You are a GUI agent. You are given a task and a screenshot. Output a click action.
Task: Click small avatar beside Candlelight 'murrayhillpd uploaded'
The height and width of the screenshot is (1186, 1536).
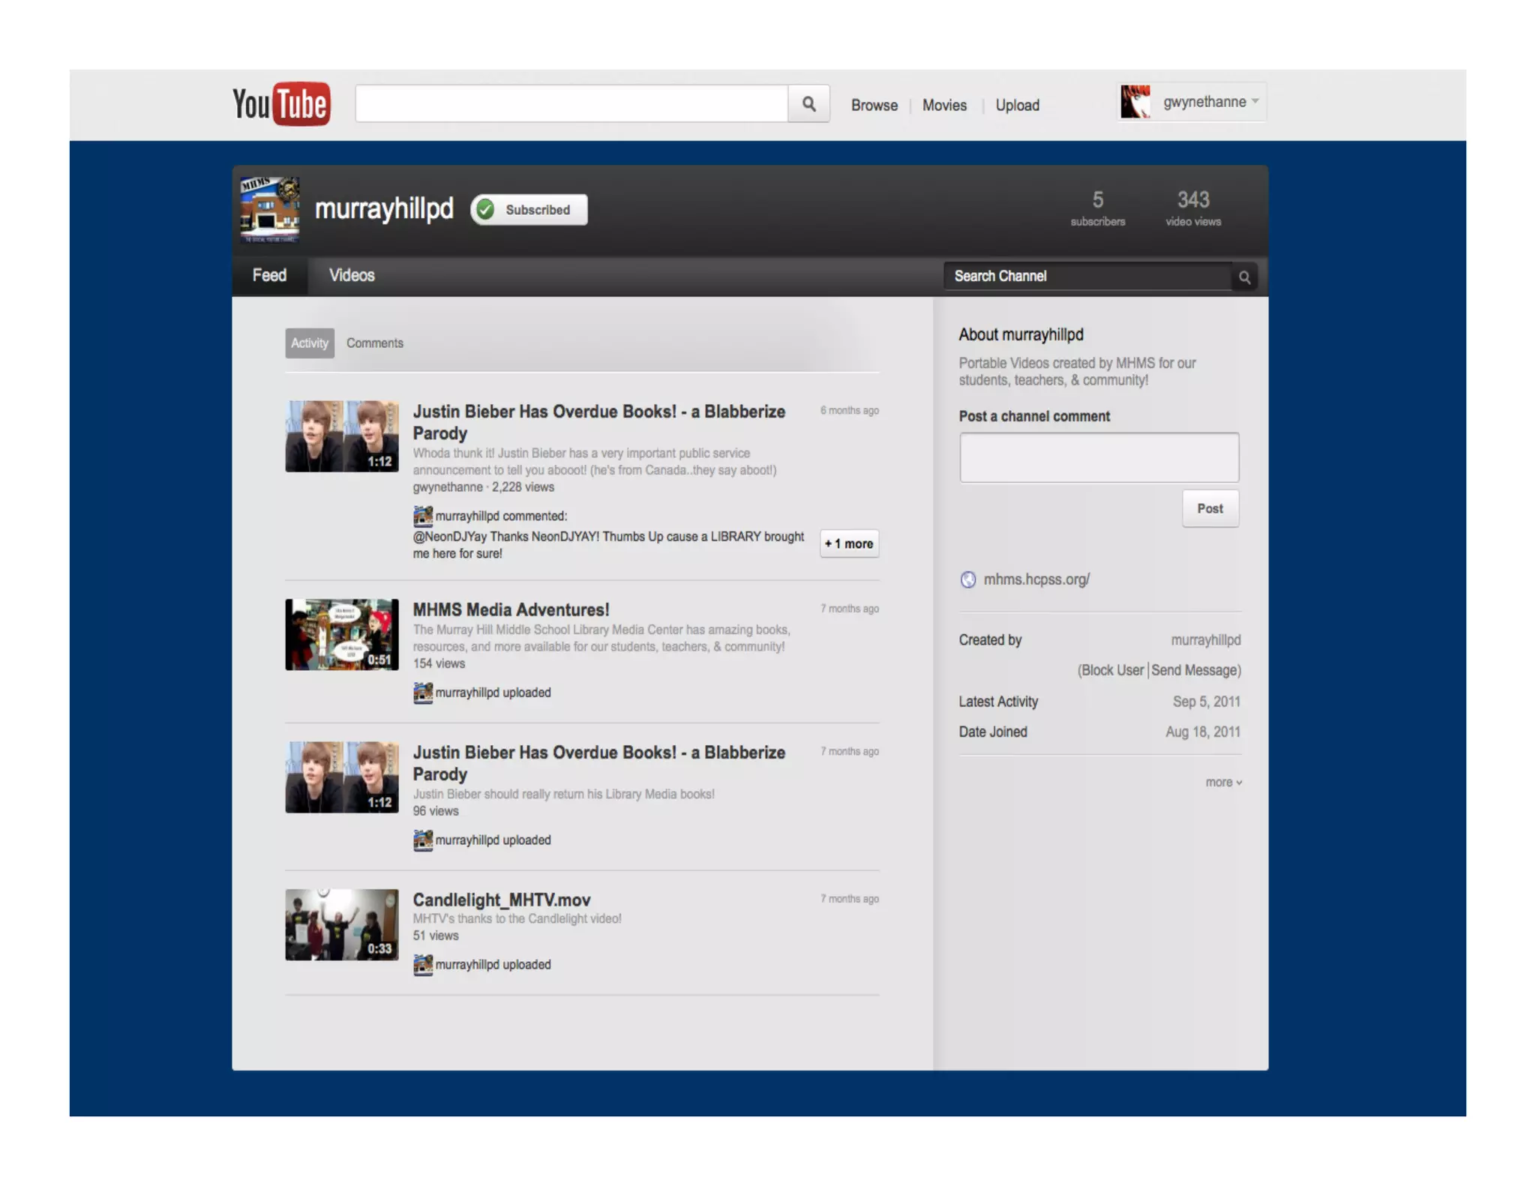(422, 965)
